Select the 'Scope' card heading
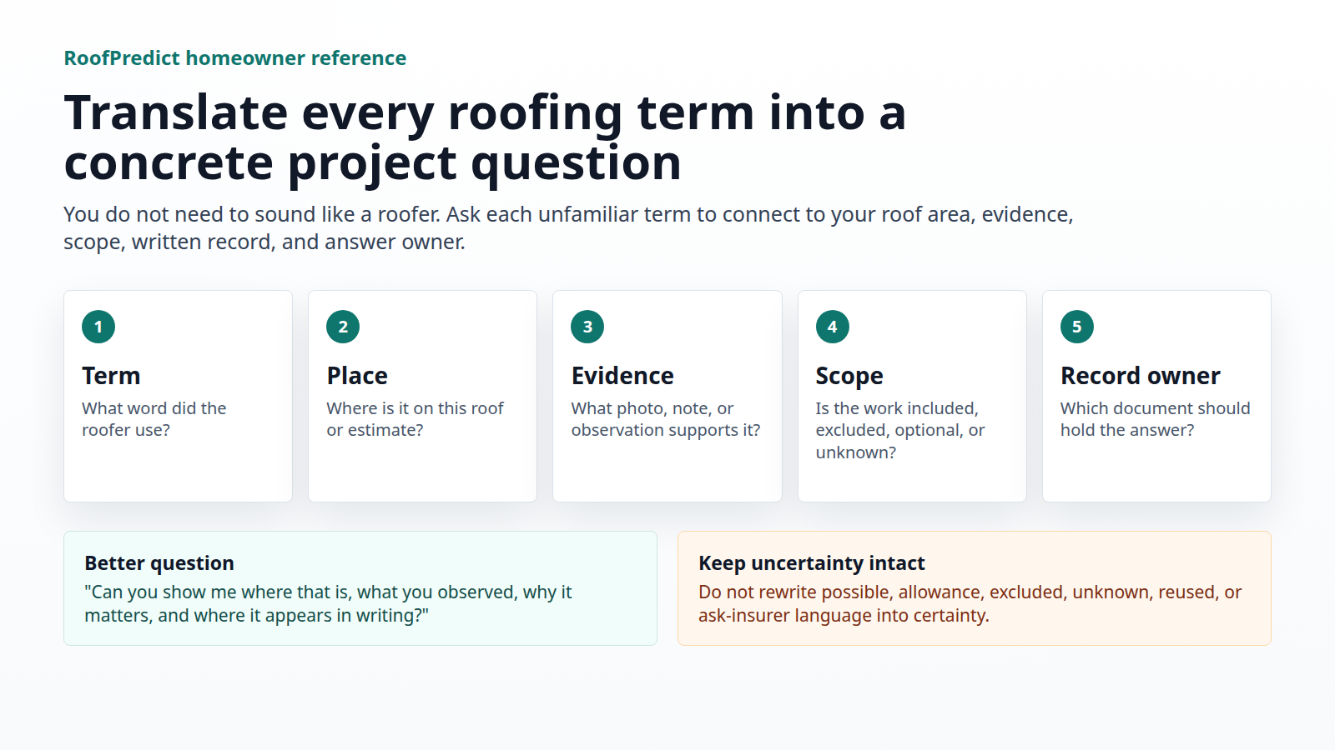Screen dimensions: 1335x750 pyautogui.click(x=849, y=377)
